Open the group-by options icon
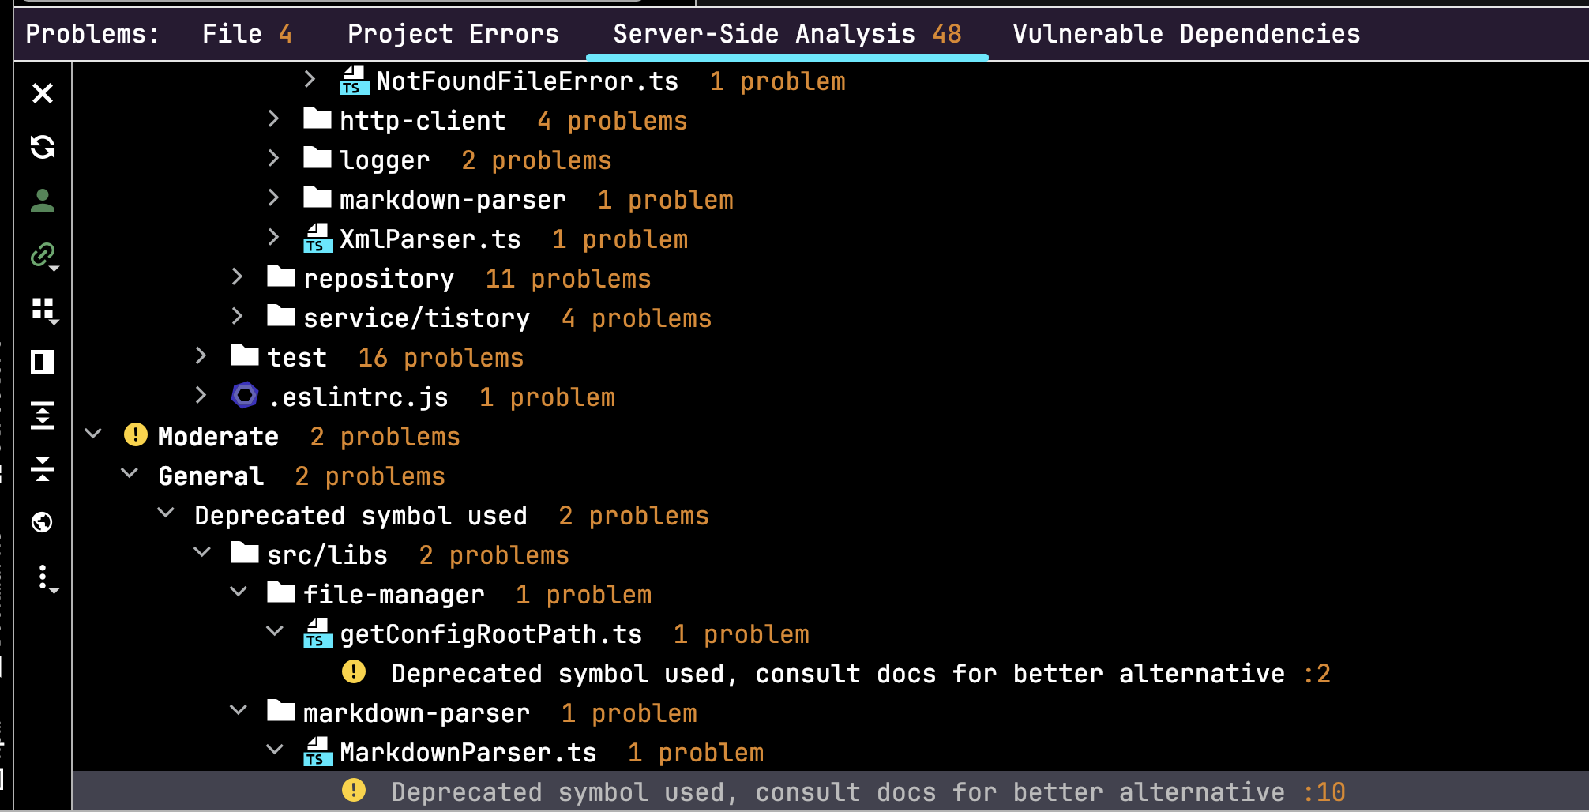 point(43,310)
